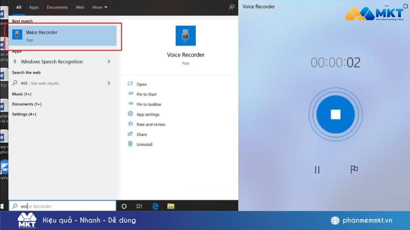The width and height of the screenshot is (410, 230).
Task: Click Open in Voice Recorder actions
Action: (142, 84)
